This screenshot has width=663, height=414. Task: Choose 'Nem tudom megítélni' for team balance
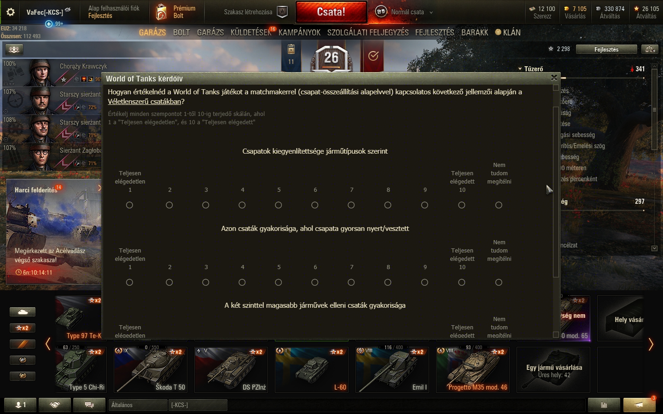pos(499,205)
